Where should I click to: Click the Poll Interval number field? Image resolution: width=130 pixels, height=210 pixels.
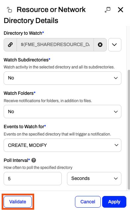(x=32, y=179)
